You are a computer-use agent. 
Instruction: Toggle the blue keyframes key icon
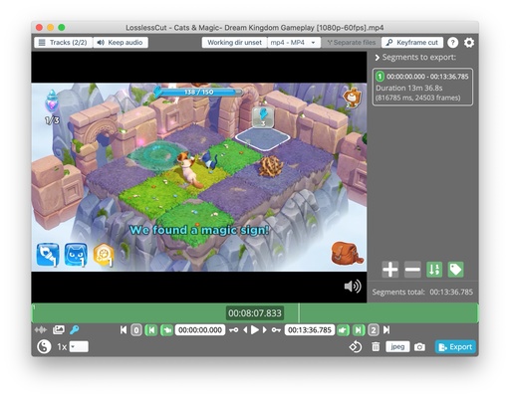pos(75,329)
